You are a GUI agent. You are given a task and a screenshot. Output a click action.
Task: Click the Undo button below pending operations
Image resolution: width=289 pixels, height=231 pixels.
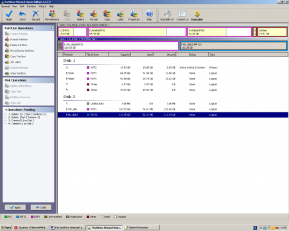tap(41, 207)
